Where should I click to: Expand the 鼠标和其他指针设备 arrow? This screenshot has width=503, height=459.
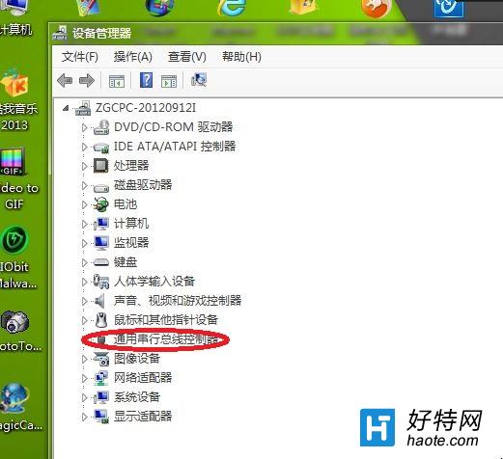pyautogui.click(x=85, y=320)
